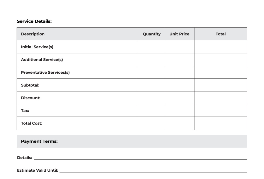Click the Discount total cell
Viewport: 264px width, 179px height.
pyautogui.click(x=221, y=98)
